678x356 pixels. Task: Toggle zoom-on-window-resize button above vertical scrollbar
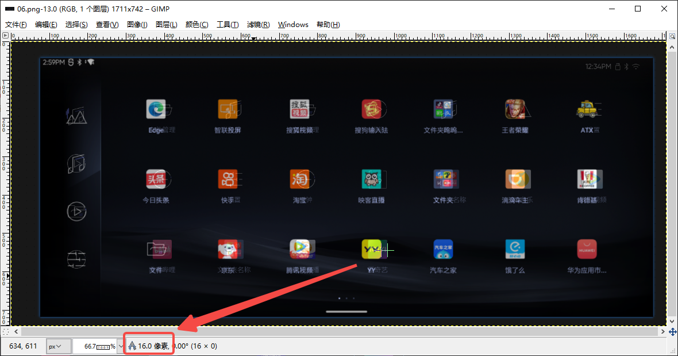click(672, 36)
